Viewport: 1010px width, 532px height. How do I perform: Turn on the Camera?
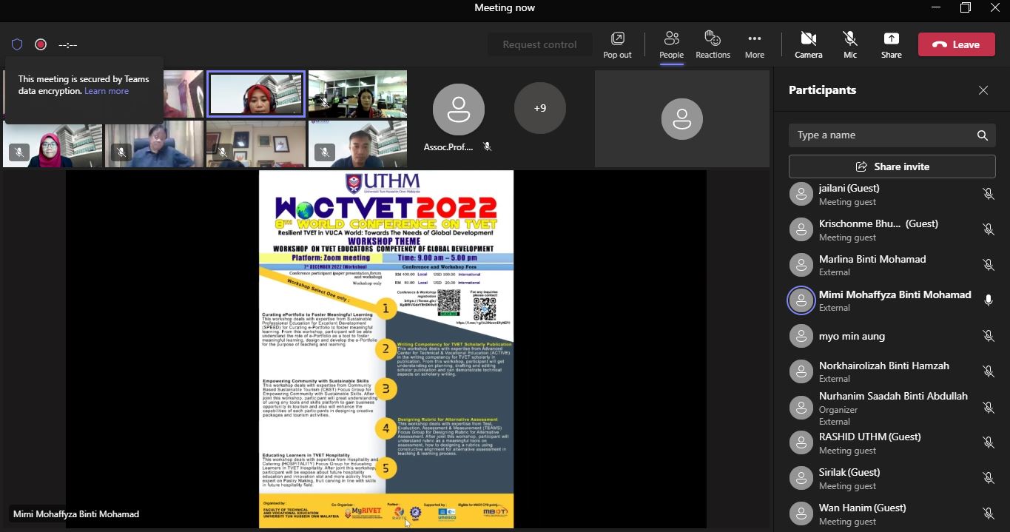808,44
